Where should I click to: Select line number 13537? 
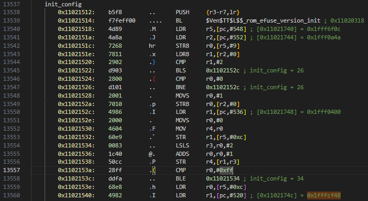(x=12, y=4)
